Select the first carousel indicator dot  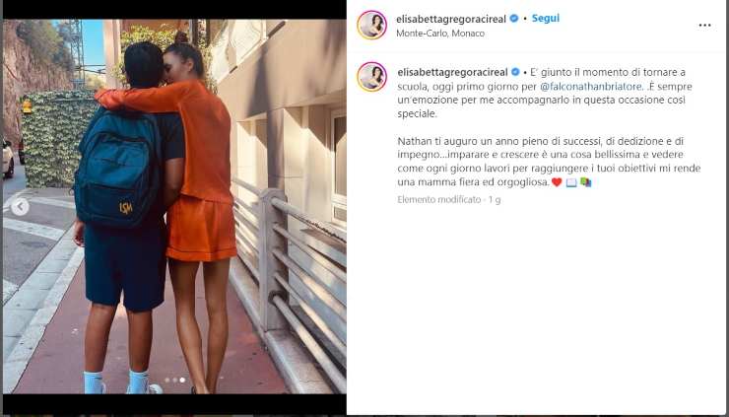click(166, 380)
